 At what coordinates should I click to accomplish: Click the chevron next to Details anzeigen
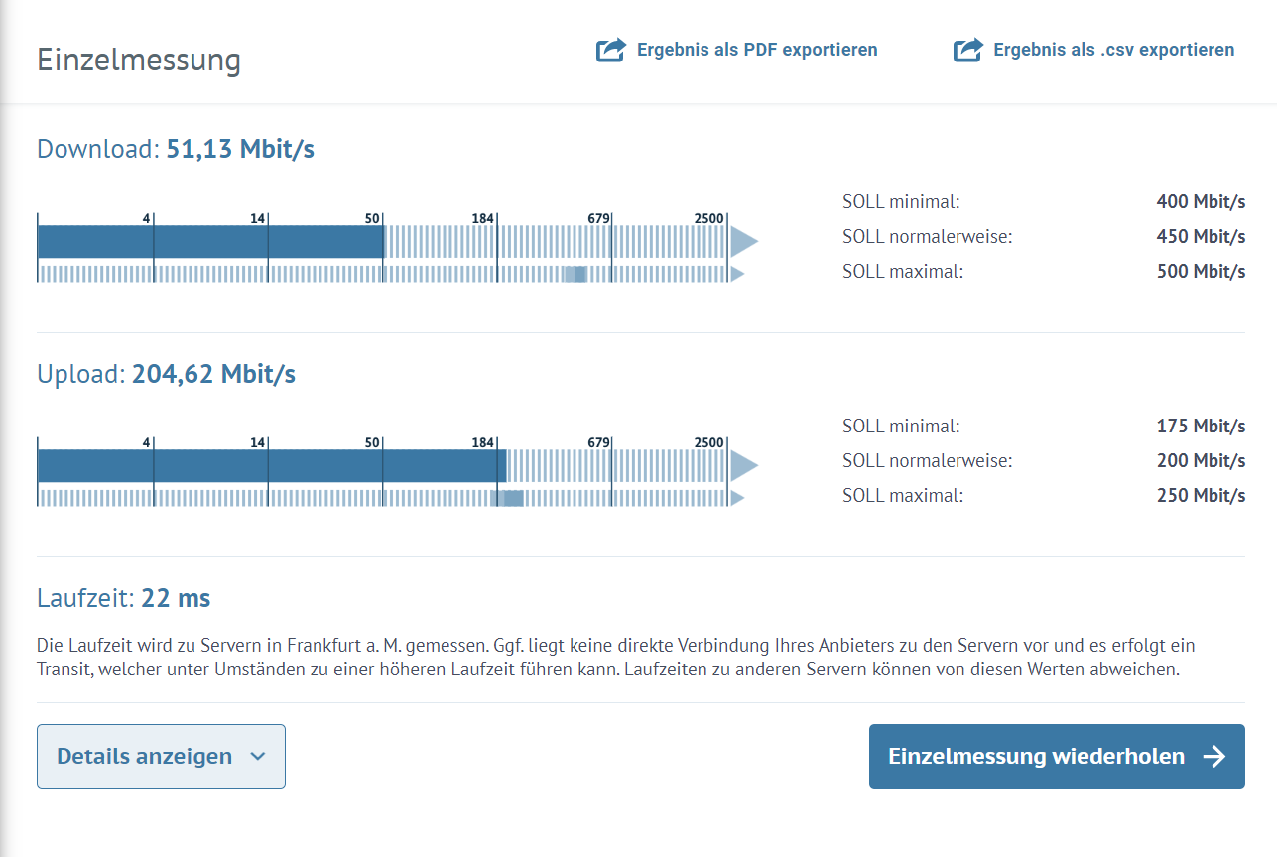coord(258,757)
